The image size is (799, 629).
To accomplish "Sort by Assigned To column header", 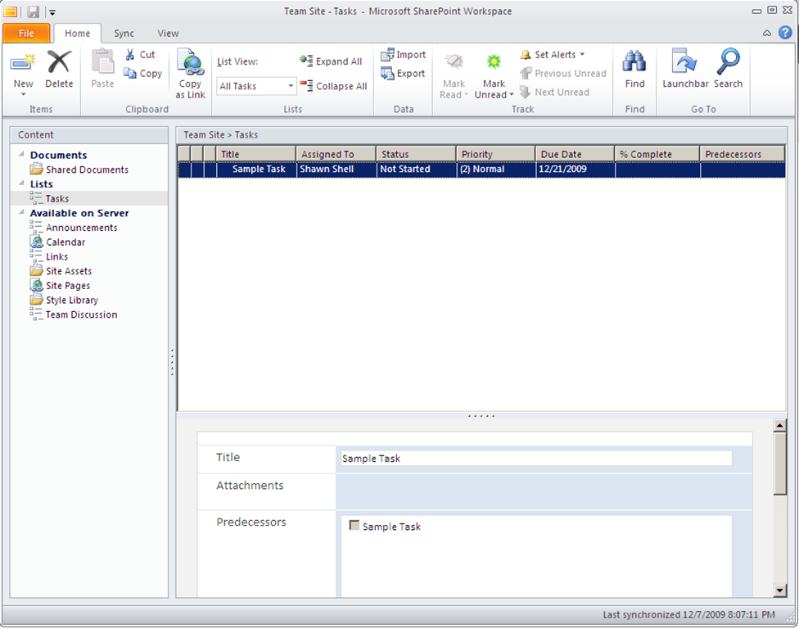I will [x=336, y=154].
